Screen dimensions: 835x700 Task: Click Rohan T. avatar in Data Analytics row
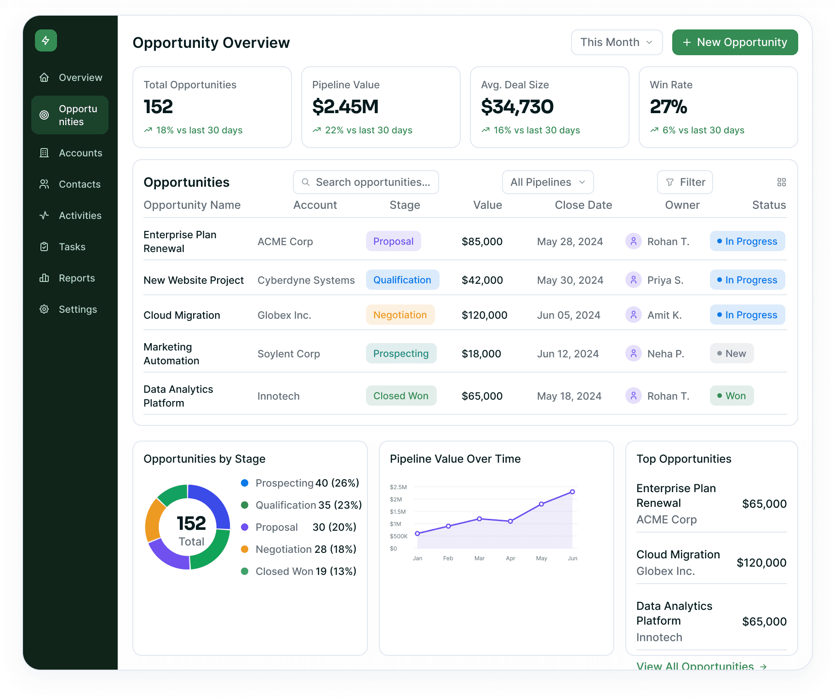click(633, 396)
